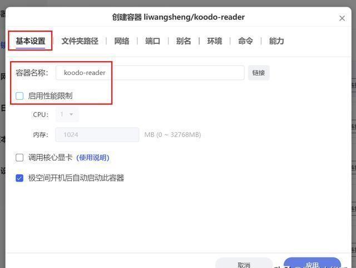Screen dimensions: 356x268
Task: Open the 使用说明 link
Action: point(93,158)
